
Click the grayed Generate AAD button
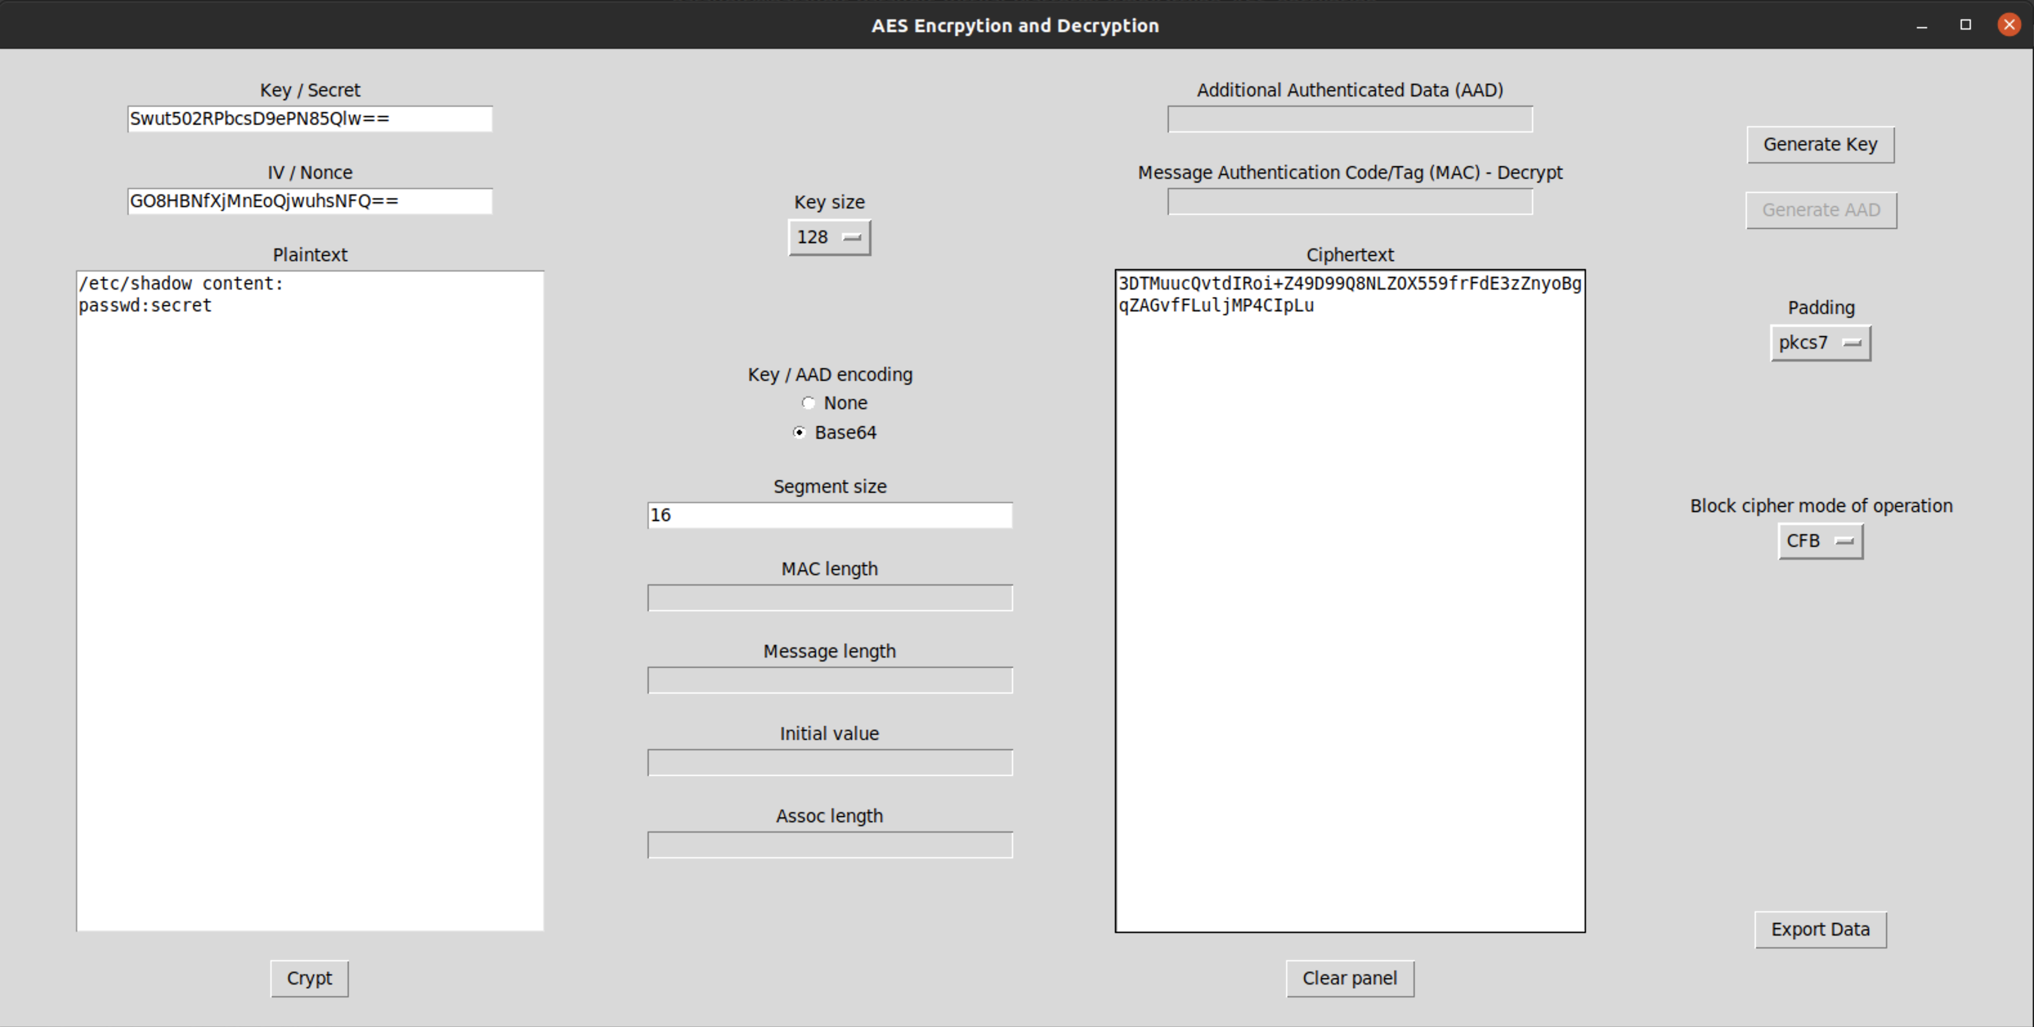[x=1821, y=211]
